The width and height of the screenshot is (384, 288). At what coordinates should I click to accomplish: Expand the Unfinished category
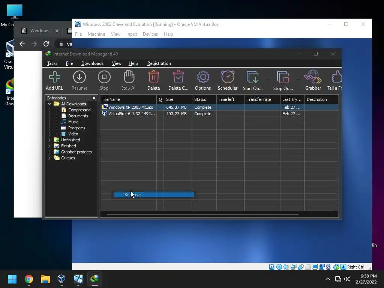coord(49,140)
